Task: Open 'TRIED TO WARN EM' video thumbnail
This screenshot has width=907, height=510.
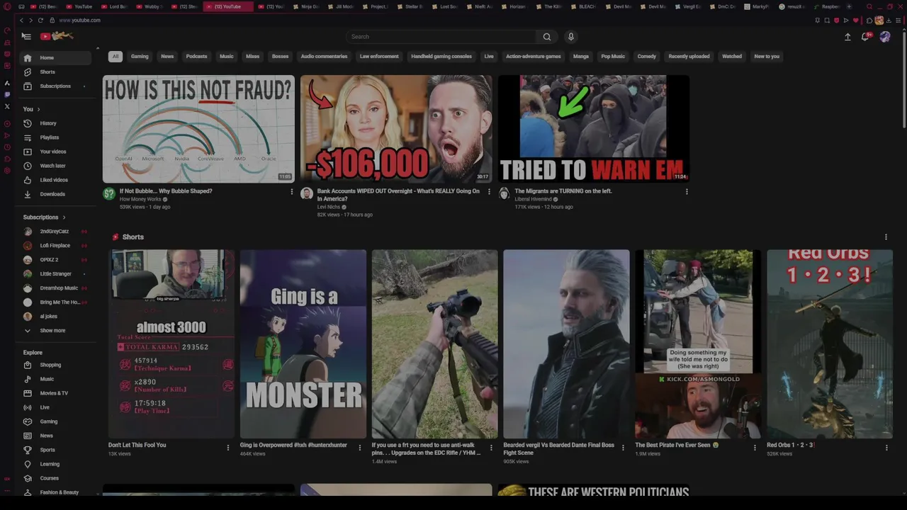Action: pyautogui.click(x=593, y=129)
